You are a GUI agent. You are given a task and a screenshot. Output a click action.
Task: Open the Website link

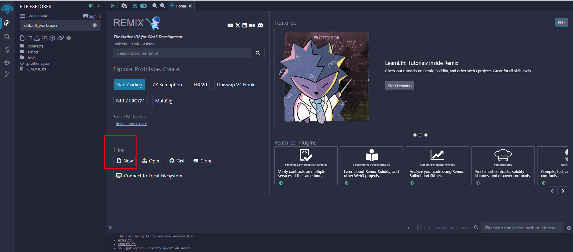[x=120, y=44]
